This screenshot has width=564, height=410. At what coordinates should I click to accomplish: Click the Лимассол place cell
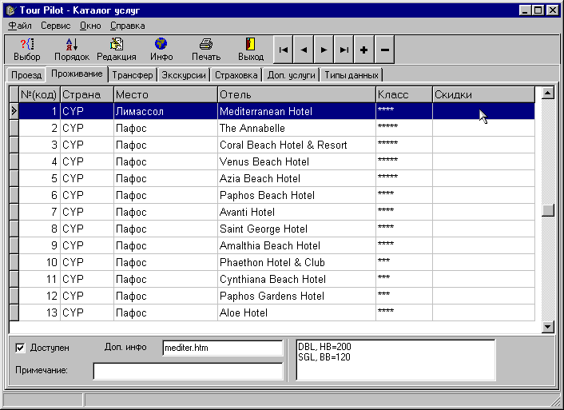click(165, 111)
